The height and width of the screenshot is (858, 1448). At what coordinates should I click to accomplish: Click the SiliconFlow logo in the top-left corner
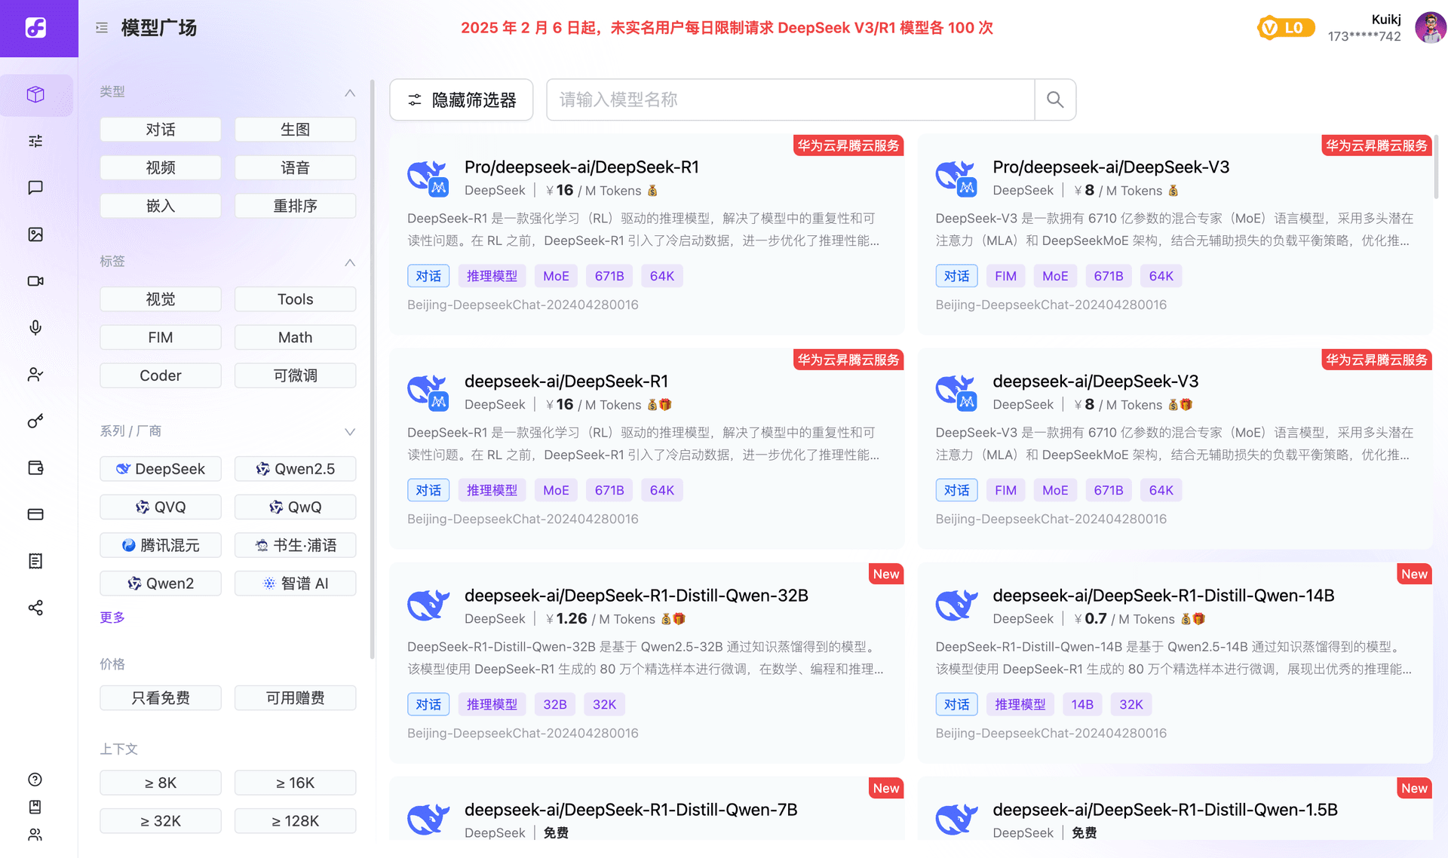[35, 28]
